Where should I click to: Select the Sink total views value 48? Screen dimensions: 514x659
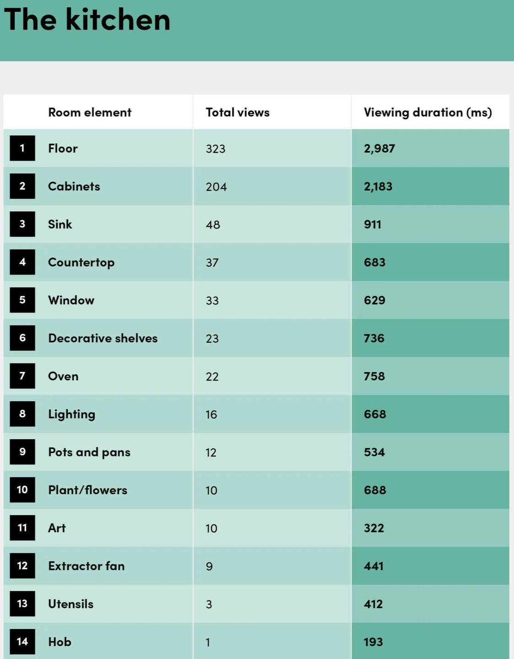pyautogui.click(x=213, y=225)
